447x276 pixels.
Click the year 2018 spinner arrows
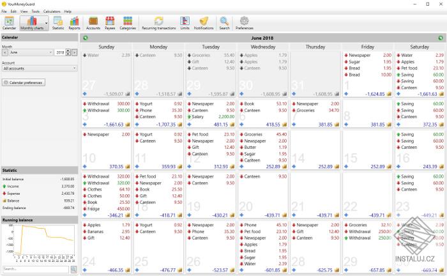tap(68, 52)
